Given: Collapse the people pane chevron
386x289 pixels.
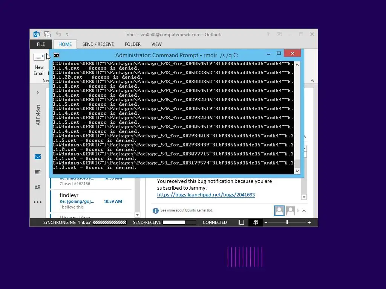Looking at the screenshot, I should pos(304,211).
